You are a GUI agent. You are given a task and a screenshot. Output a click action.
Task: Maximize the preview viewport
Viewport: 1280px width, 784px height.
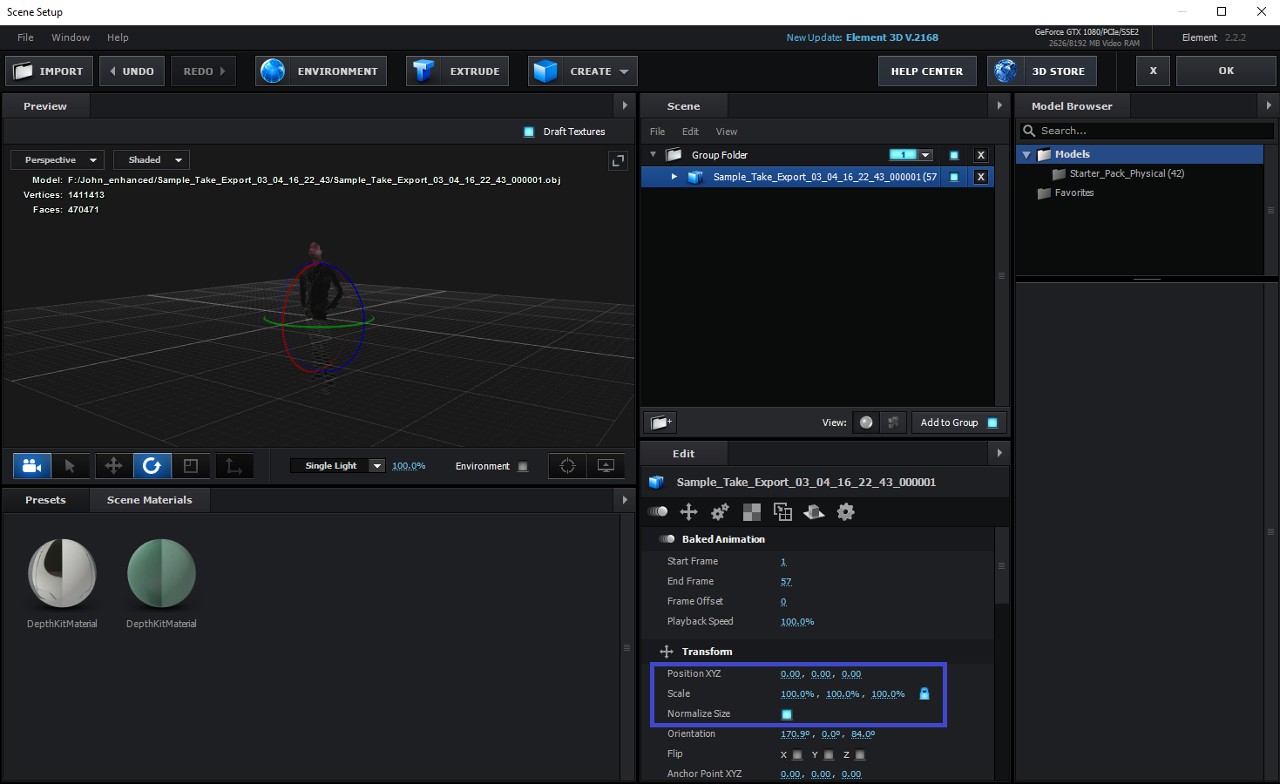(618, 160)
